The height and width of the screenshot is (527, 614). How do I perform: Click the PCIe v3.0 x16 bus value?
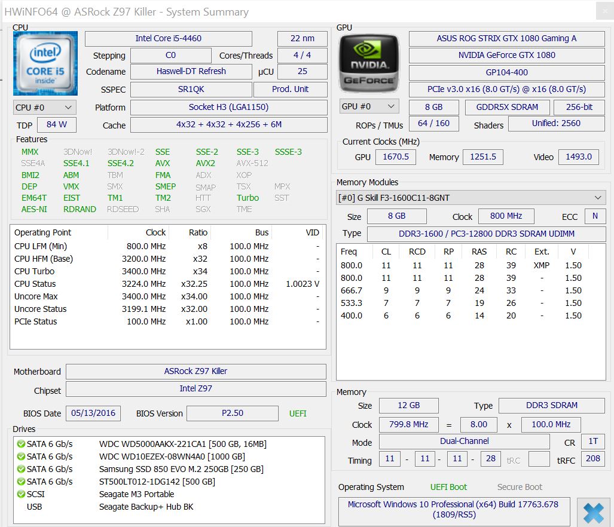(x=507, y=89)
